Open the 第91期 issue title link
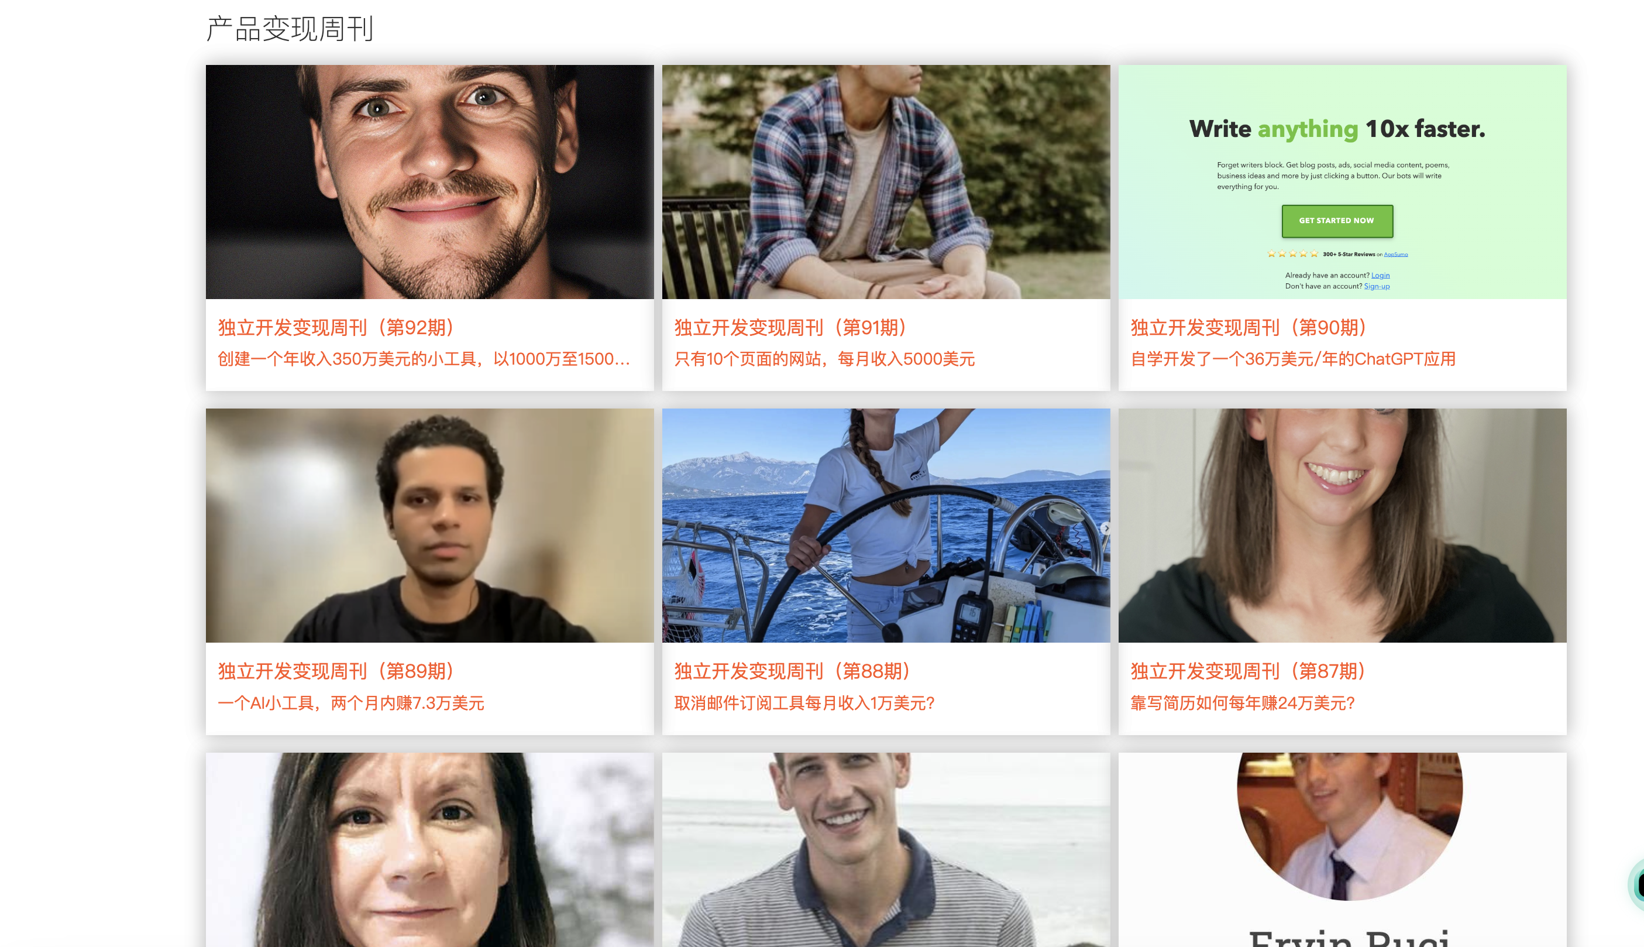Image resolution: width=1644 pixels, height=947 pixels. coord(790,327)
